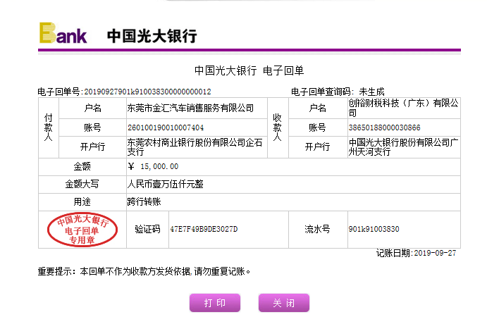This screenshot has height=324, width=487.
Task: Click the 重要提示 notice line
Action: click(144, 272)
